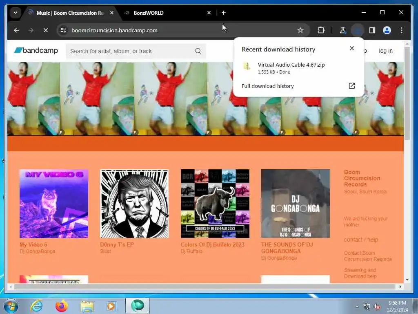Viewport: 418px width, 314px height.
Task: Click the bandcamp logo
Action: coord(36,50)
